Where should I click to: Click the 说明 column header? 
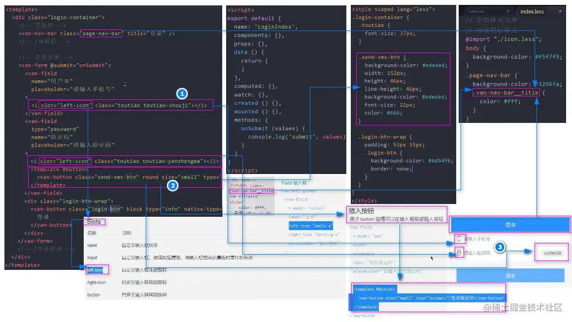tap(127, 233)
